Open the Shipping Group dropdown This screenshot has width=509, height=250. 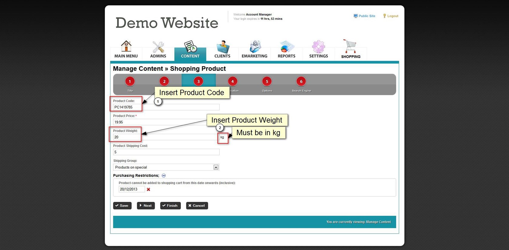coord(216,167)
